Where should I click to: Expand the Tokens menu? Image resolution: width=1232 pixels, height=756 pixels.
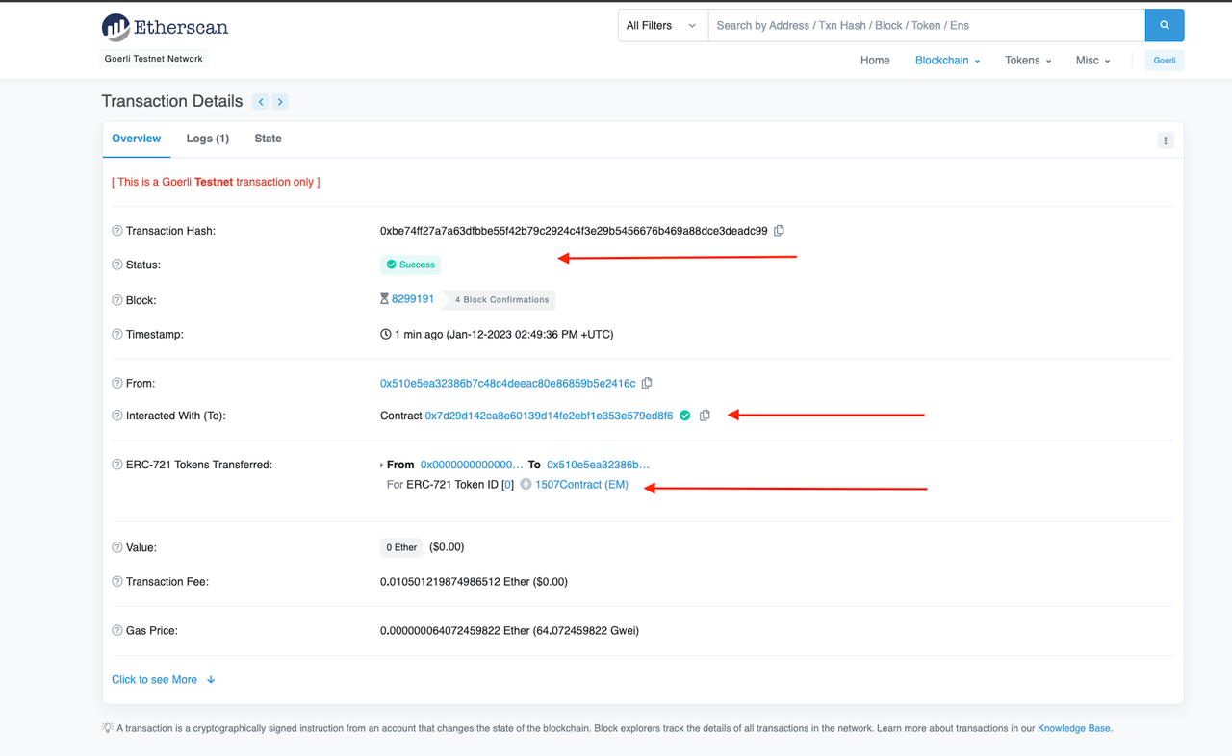1027,61
